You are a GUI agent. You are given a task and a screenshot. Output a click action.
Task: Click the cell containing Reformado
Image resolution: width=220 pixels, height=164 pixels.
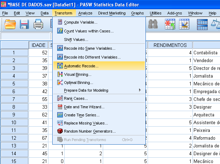(x=206, y=138)
